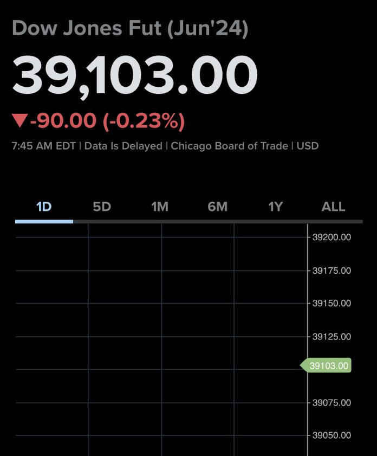Click the 39200.00 y-axis label
Screen dimensions: 377x456
pyautogui.click(x=331, y=237)
